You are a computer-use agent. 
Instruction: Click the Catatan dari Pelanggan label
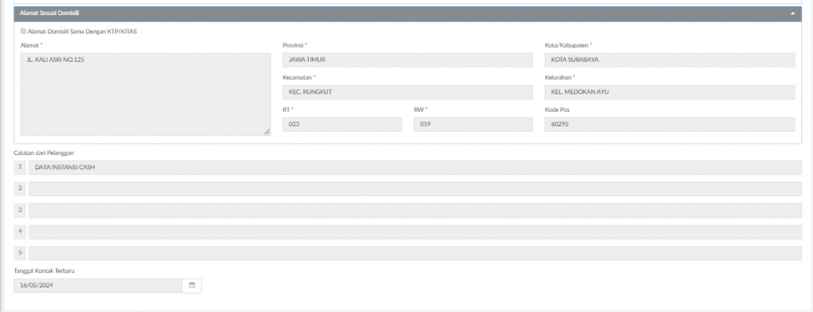[43, 153]
